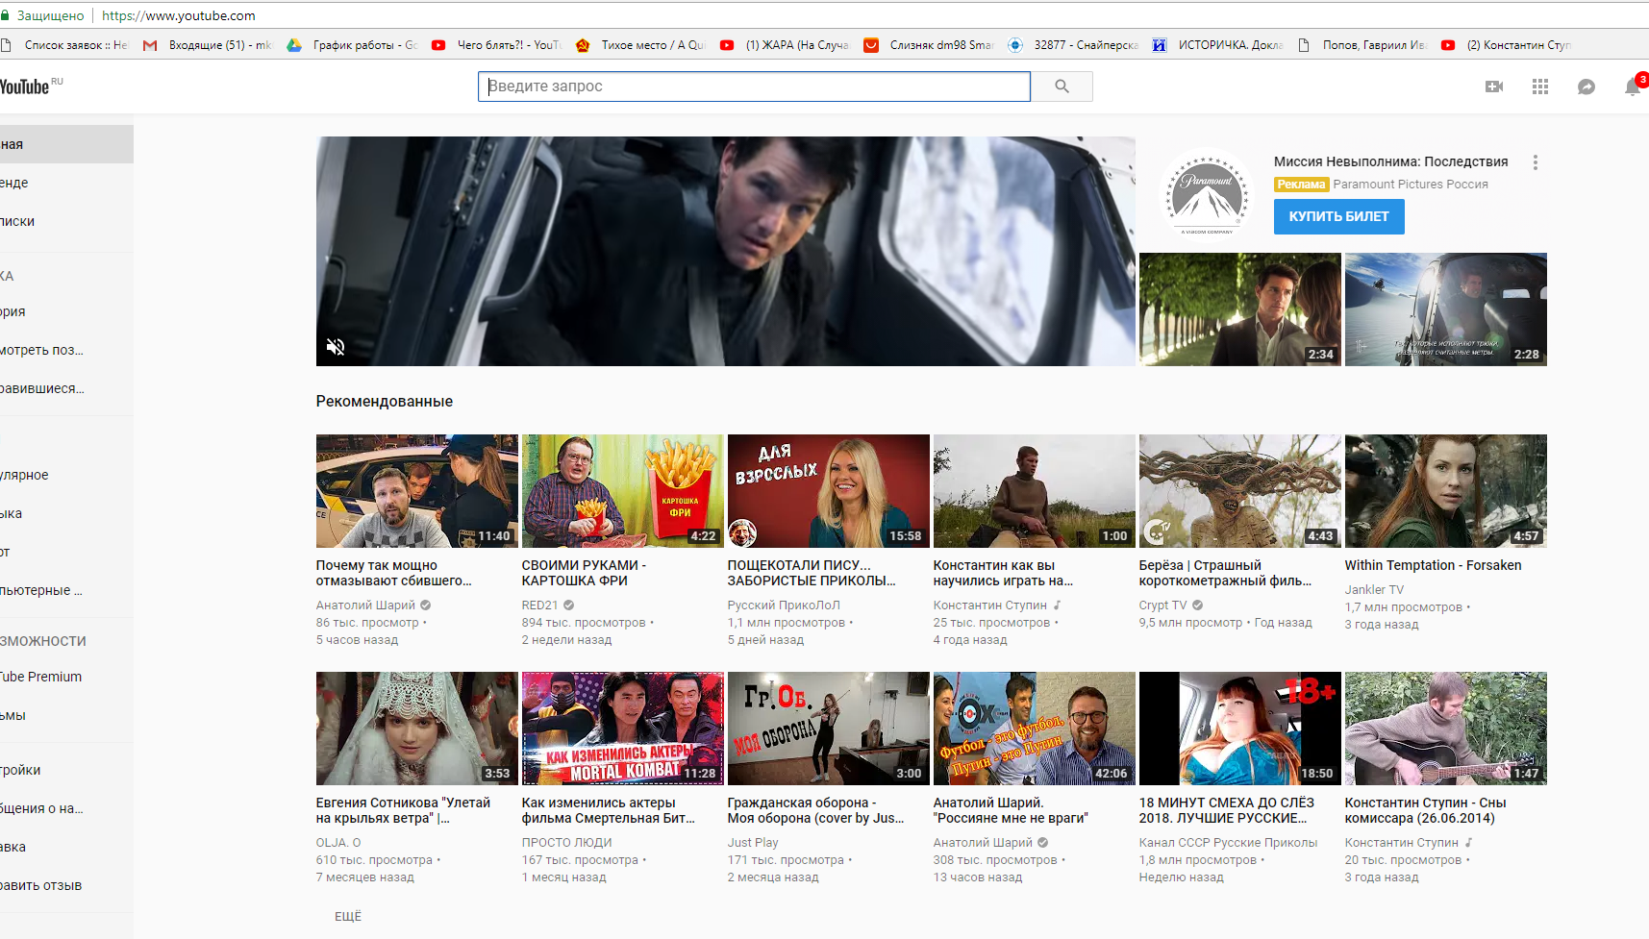
Task: Open the Анатолий Шарий channel under first video
Action: (x=365, y=605)
